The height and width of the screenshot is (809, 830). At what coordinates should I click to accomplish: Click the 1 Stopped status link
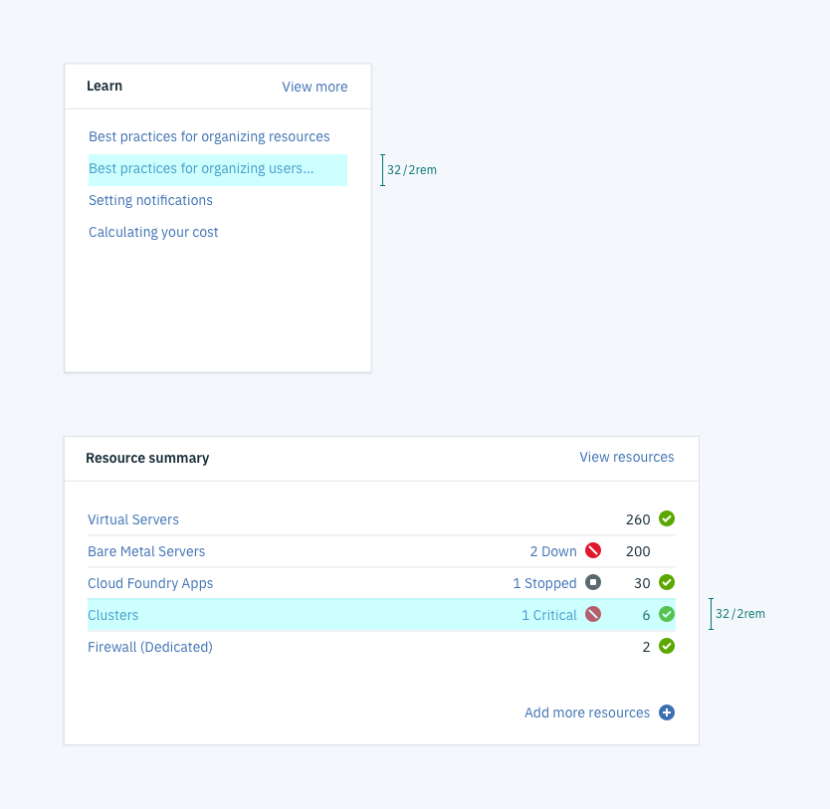coord(544,583)
